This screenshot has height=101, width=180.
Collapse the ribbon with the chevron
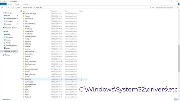tap(176, 4)
